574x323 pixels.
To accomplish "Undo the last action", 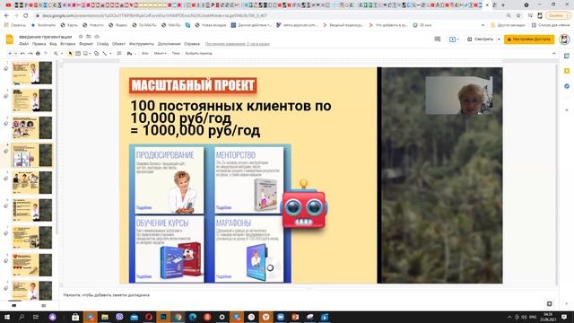I will tap(22, 54).
